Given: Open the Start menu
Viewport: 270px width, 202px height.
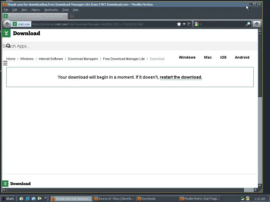Looking at the screenshot, I should coord(8,199).
